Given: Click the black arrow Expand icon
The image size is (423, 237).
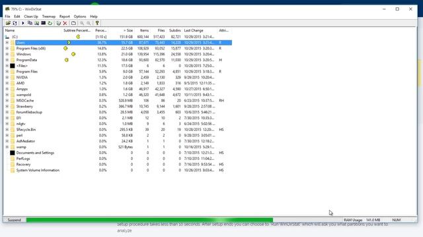Looking at the screenshot, I should coord(23,23).
